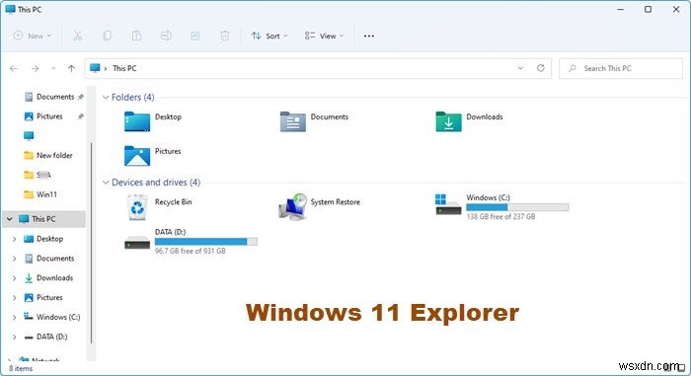Click the This PC breadcrumb in address bar

[x=124, y=68]
